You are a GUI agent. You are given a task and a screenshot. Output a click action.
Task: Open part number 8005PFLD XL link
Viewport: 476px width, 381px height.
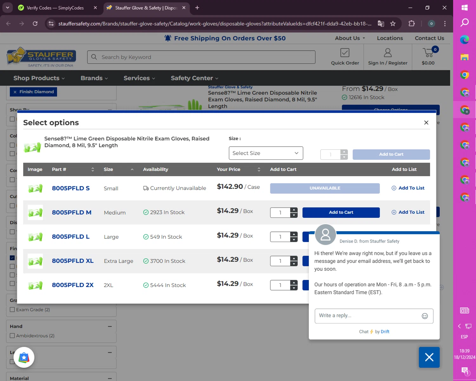pos(73,261)
